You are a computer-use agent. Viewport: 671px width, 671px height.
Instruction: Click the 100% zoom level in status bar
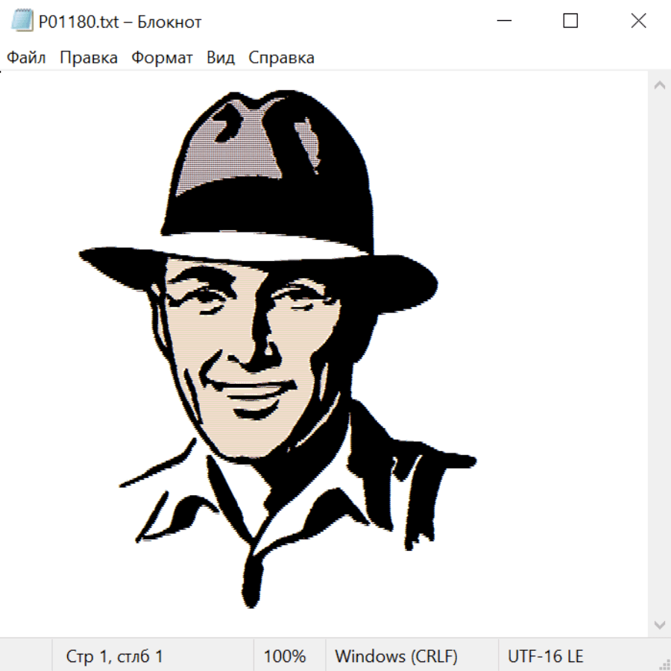(x=284, y=656)
